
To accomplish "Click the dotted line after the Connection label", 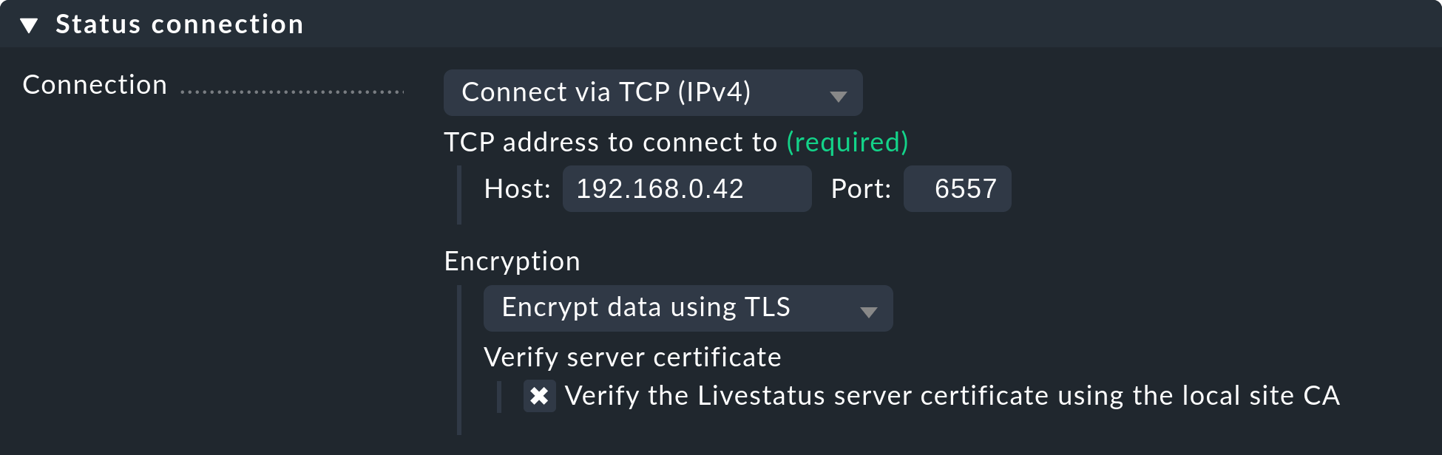I will pos(292,92).
